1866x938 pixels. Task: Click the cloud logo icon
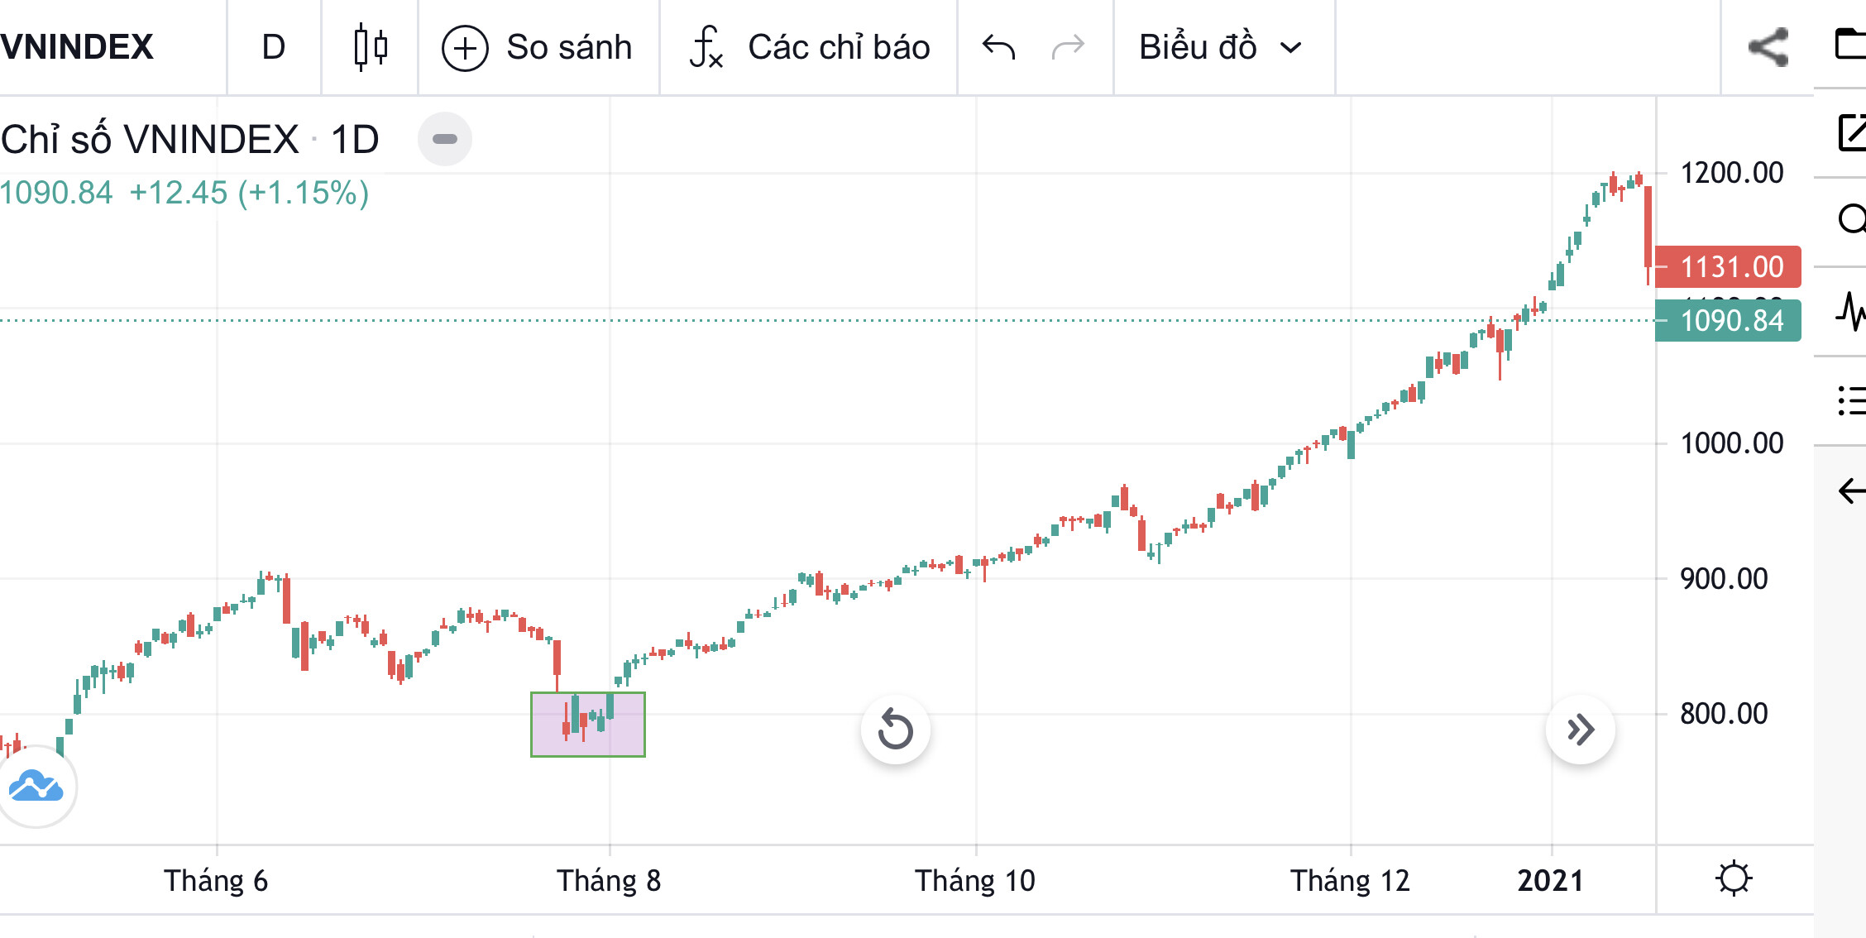tap(36, 787)
